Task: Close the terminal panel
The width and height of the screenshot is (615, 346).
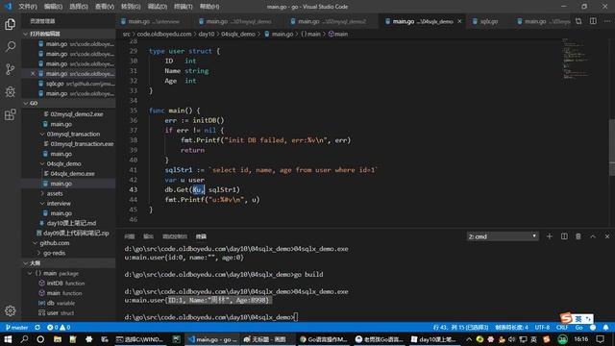Action: click(x=607, y=236)
